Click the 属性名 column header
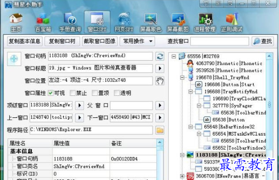This screenshot has height=180, width=279. [30, 143]
